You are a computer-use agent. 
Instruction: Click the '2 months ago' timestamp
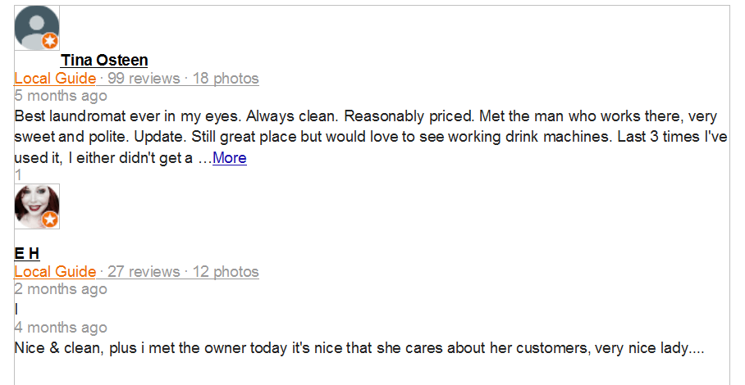pyautogui.click(x=61, y=289)
